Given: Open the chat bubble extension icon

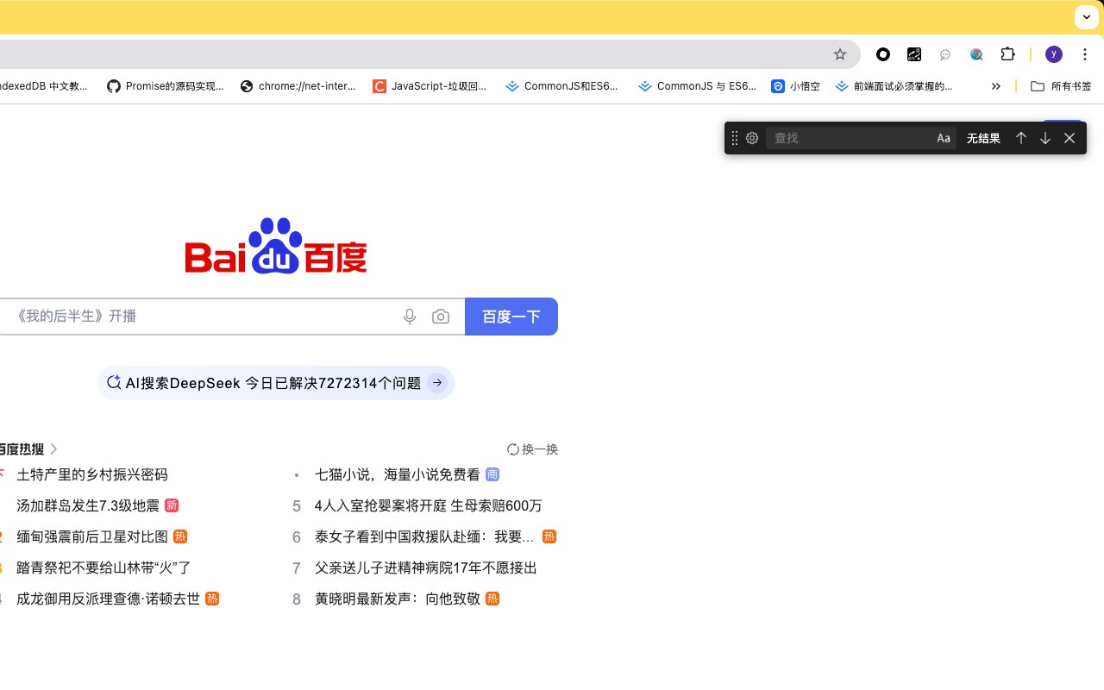Looking at the screenshot, I should click(945, 54).
